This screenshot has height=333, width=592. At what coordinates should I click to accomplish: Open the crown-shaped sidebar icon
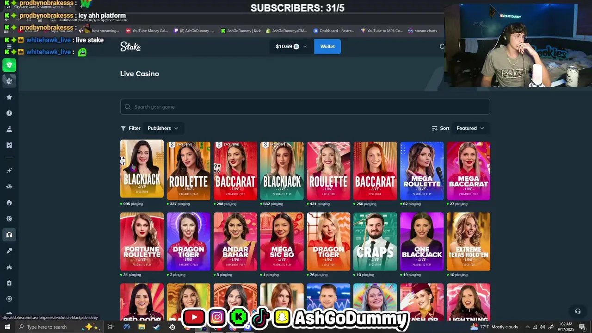9,267
